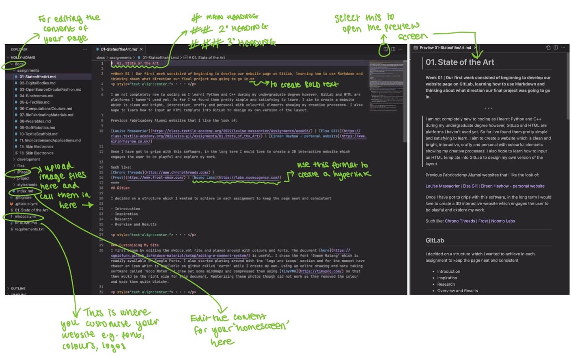Collapse the docs folder
Screen dimensions: 571x357
(19, 64)
